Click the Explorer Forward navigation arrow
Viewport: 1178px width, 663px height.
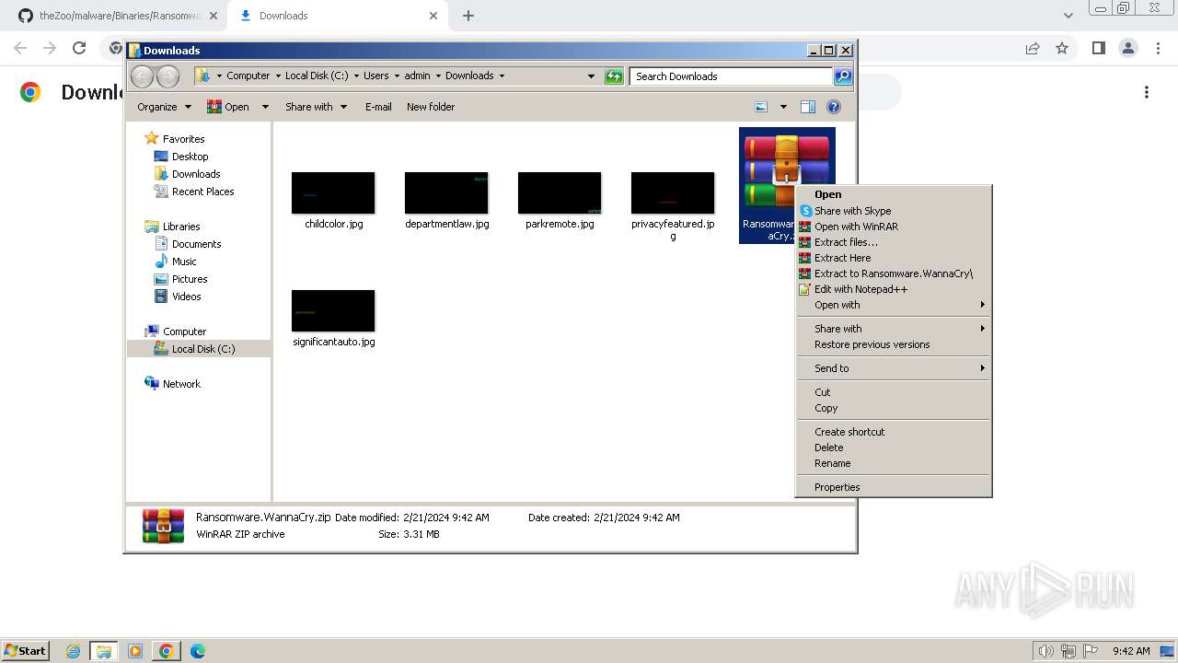click(167, 76)
